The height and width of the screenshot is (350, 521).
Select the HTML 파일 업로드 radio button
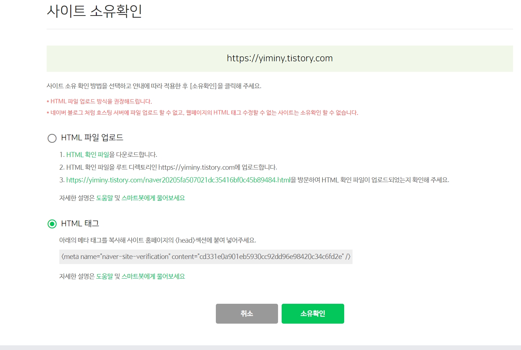tap(52, 138)
